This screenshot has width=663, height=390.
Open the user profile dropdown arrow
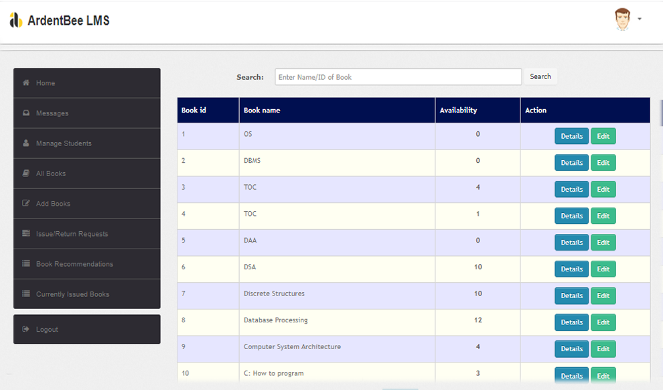point(640,19)
